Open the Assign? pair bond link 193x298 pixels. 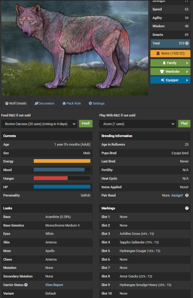(177, 195)
